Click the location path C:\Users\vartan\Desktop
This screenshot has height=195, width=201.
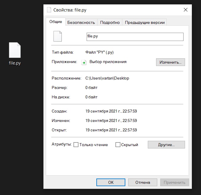(107, 78)
